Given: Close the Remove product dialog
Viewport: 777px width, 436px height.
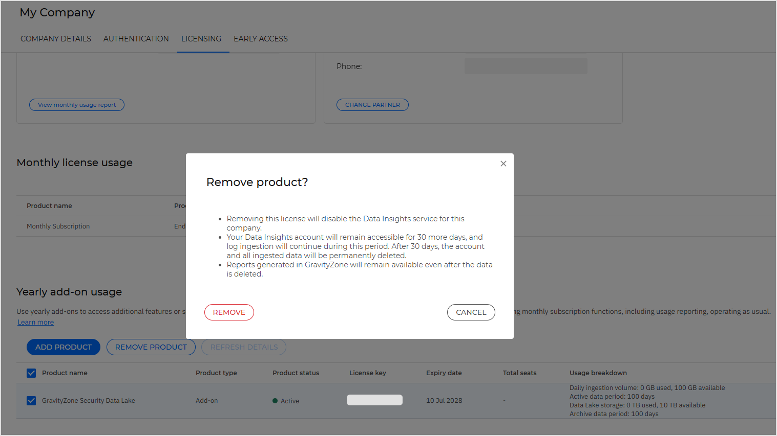Looking at the screenshot, I should [x=503, y=163].
